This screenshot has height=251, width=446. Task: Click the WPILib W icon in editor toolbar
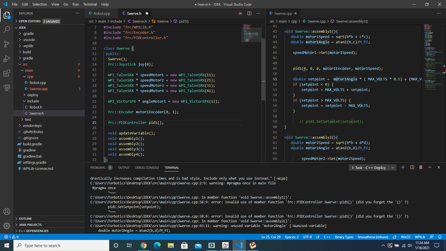240,13
